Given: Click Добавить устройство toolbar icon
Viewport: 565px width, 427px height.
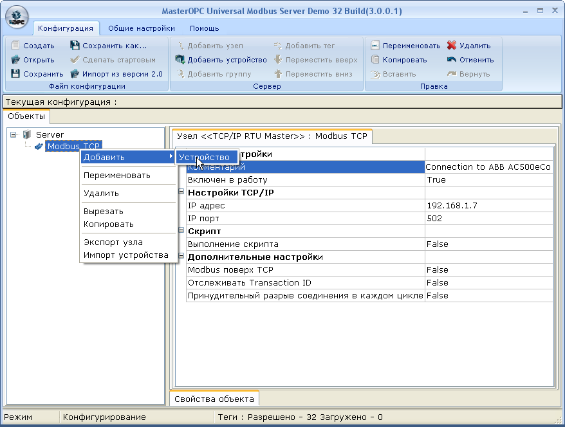Looking at the screenshot, I should [180, 60].
